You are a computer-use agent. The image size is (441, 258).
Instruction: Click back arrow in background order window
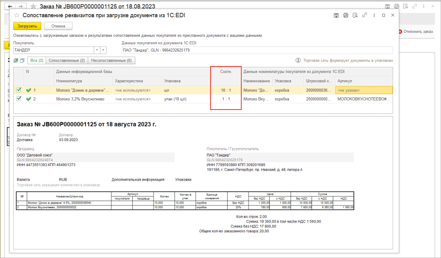coord(10,6)
